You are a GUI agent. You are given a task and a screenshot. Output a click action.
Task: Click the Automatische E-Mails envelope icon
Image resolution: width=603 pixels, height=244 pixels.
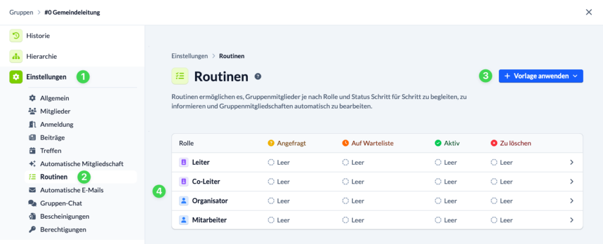pos(32,190)
